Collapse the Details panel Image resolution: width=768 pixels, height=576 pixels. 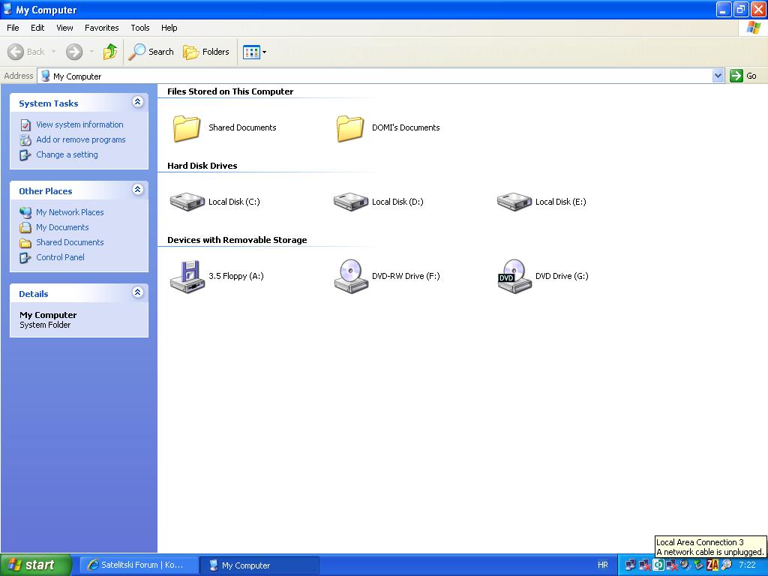point(137,292)
